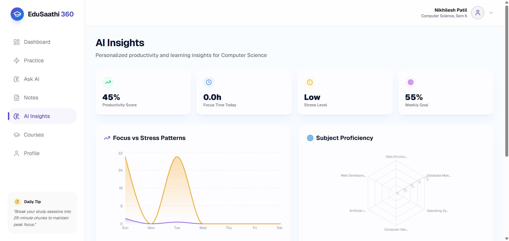Viewport: 509px width, 241px height.
Task: Go to Notes page
Action: pos(42,98)
